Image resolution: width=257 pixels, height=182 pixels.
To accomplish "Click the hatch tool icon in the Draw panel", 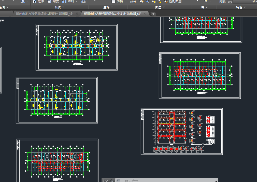I will pos(23,2).
